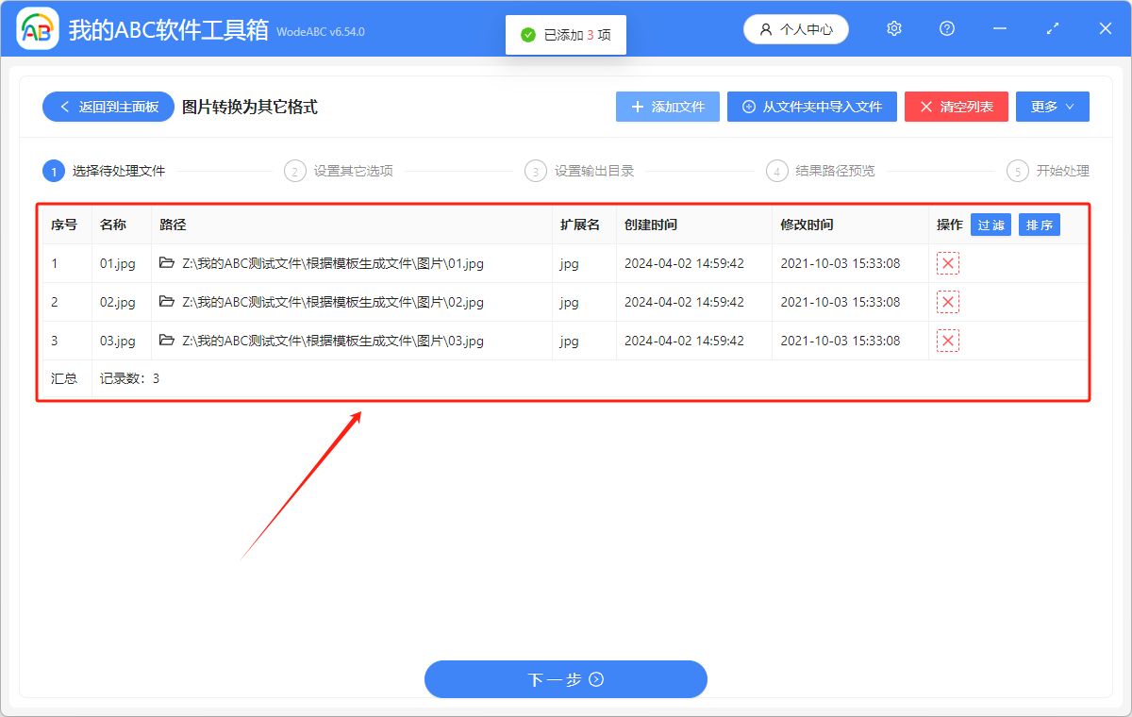Delete 01.jpg using its red X icon
This screenshot has width=1132, height=717.
point(947,263)
